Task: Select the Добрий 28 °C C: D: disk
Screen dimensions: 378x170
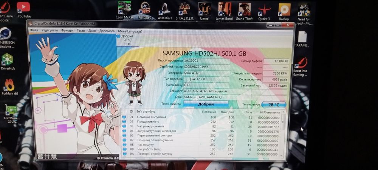Action: coord(127,40)
